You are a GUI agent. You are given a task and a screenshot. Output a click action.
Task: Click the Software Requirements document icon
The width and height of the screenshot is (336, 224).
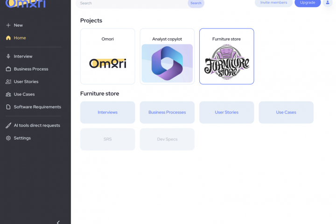(8, 107)
